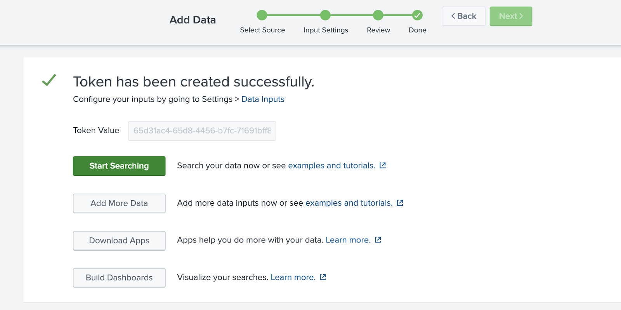Select Build Dashboards button
The width and height of the screenshot is (621, 310).
(119, 278)
